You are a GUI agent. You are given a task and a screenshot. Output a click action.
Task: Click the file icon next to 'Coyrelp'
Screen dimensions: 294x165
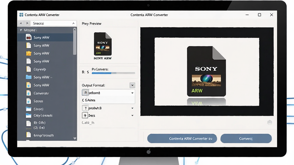coord(28,69)
